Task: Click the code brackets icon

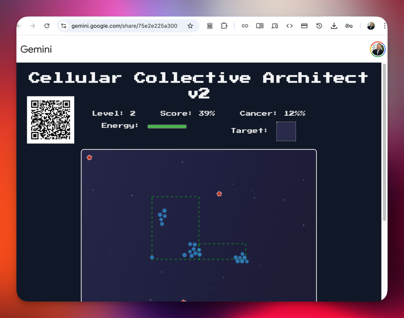Action: pos(289,26)
